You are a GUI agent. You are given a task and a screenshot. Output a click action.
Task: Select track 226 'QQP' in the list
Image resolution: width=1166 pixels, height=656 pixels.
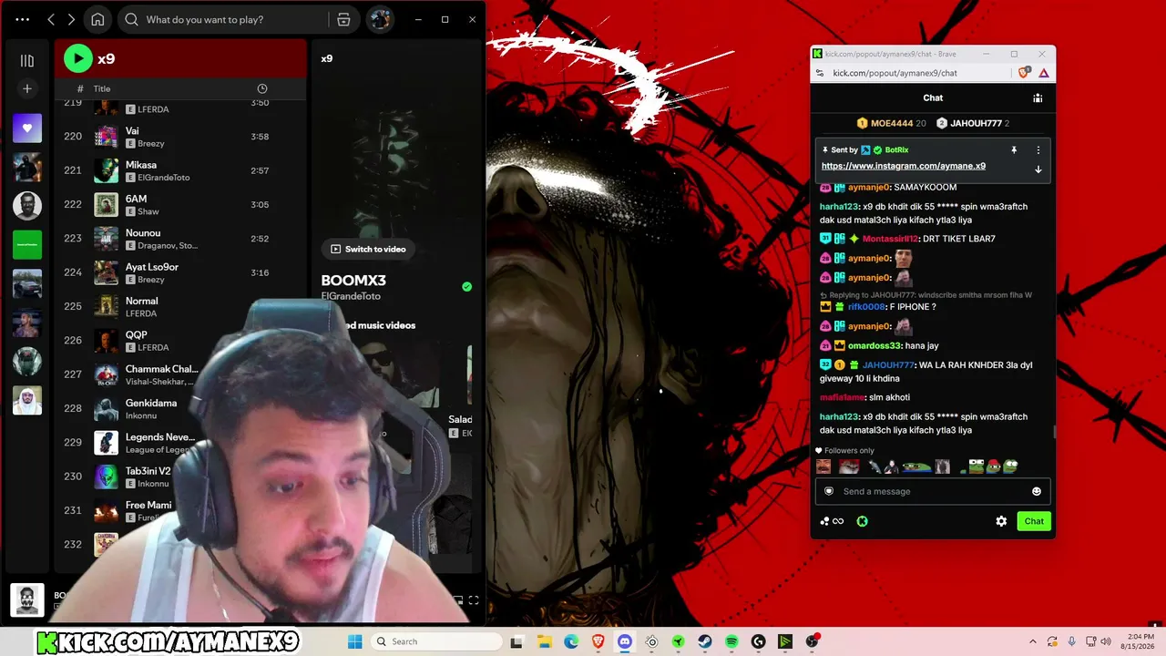180,340
